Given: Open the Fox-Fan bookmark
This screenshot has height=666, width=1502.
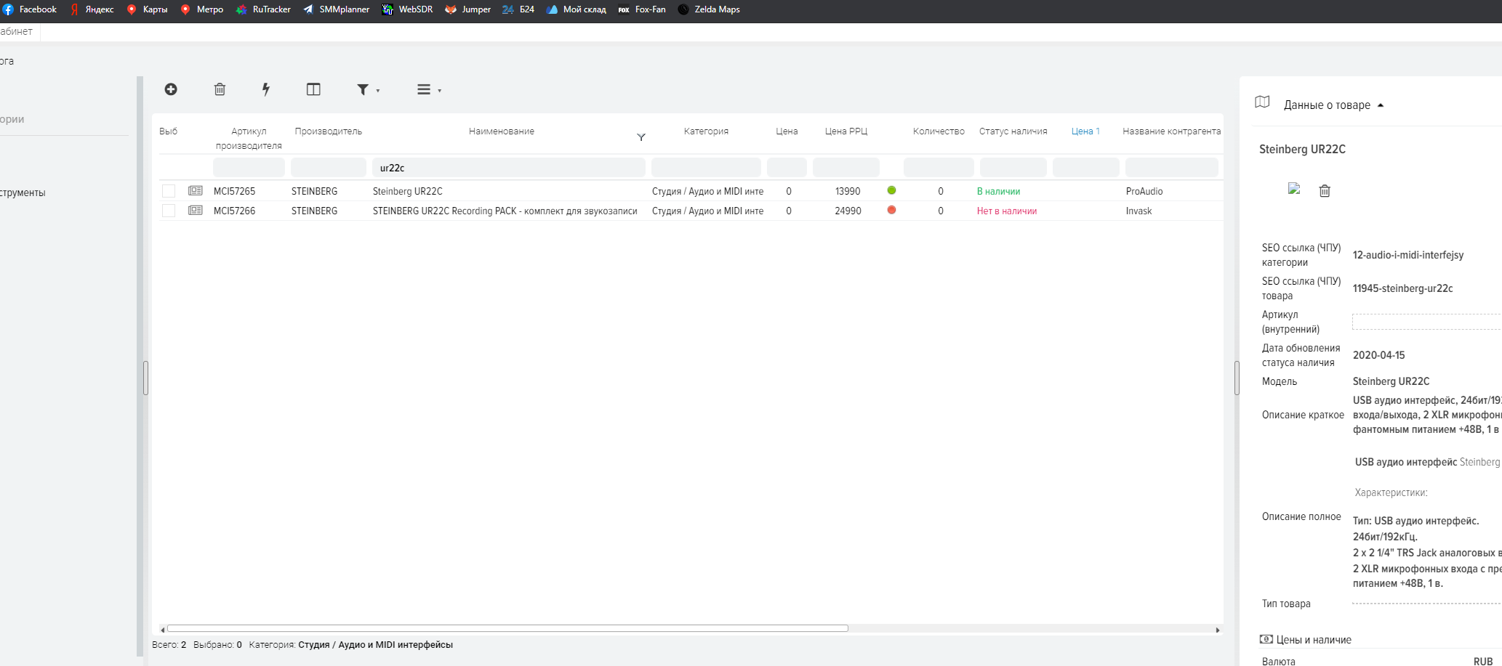Looking at the screenshot, I should pos(642,9).
